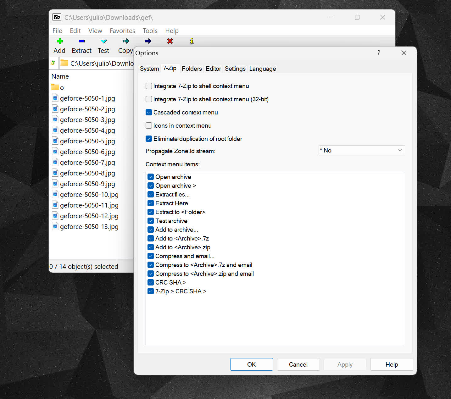Open the Help menu in 7-Zip window
Image resolution: width=451 pixels, height=399 pixels.
point(172,30)
